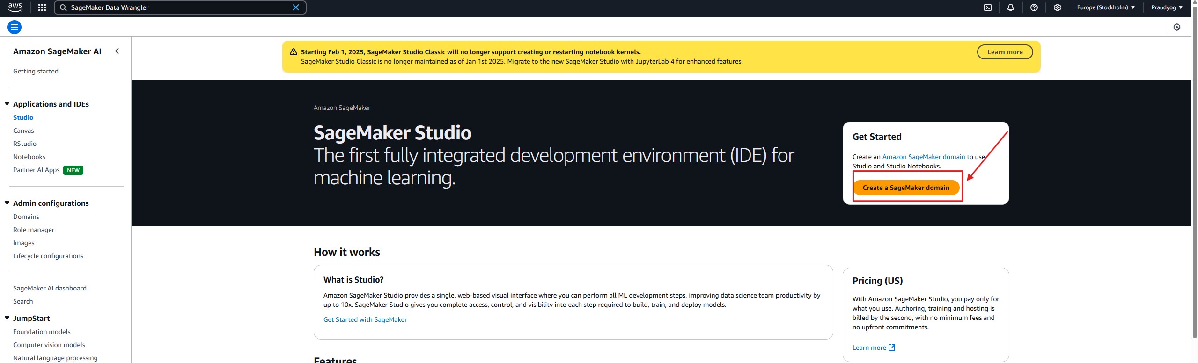Open the help question mark icon
The width and height of the screenshot is (1198, 363).
[x=1034, y=7]
